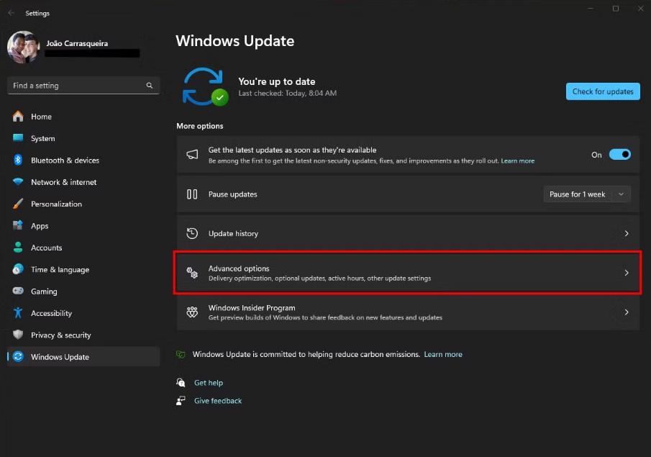Image resolution: width=651 pixels, height=457 pixels.
Task: Open the Get help link
Action: pyautogui.click(x=209, y=383)
